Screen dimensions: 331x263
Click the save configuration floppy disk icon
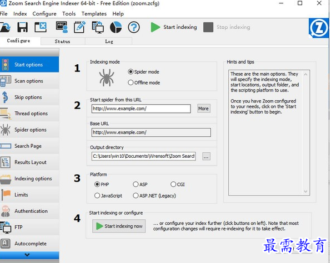point(22,27)
